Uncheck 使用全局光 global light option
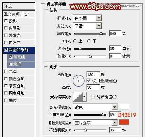This screenshot has height=137, width=145. pyautogui.click(x=88, y=81)
